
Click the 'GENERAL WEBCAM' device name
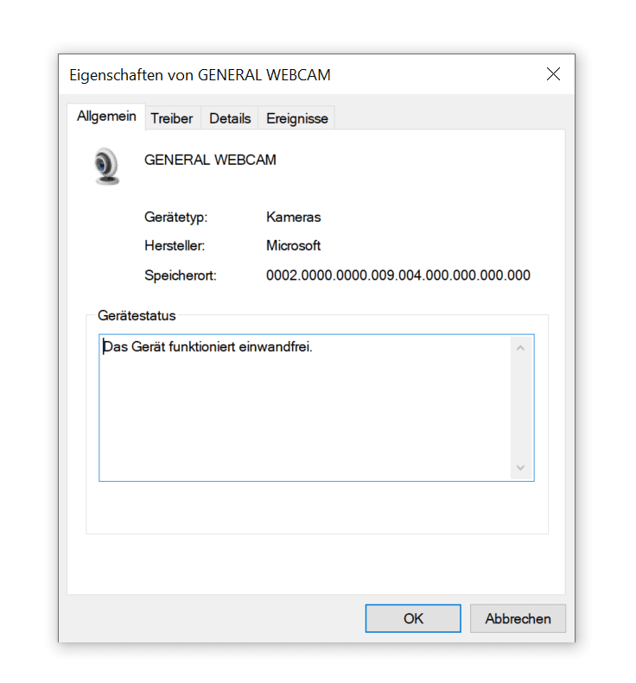(210, 160)
